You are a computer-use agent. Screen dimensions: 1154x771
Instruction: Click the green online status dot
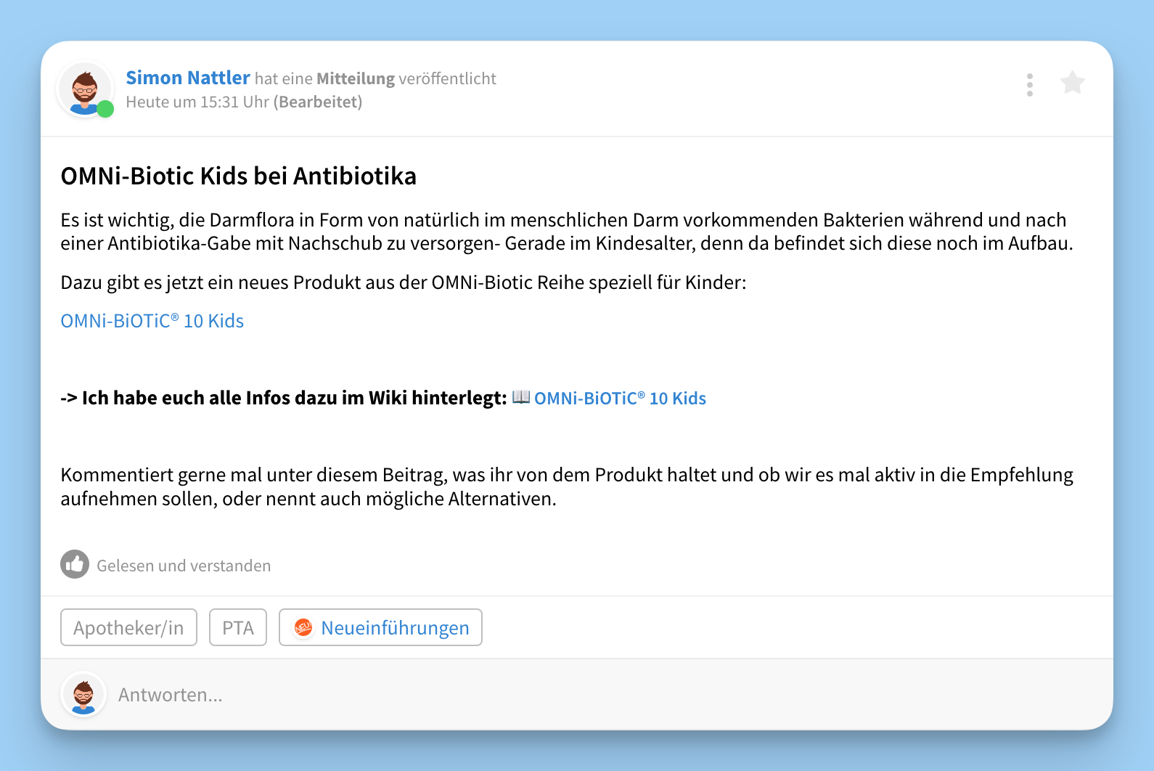(105, 109)
